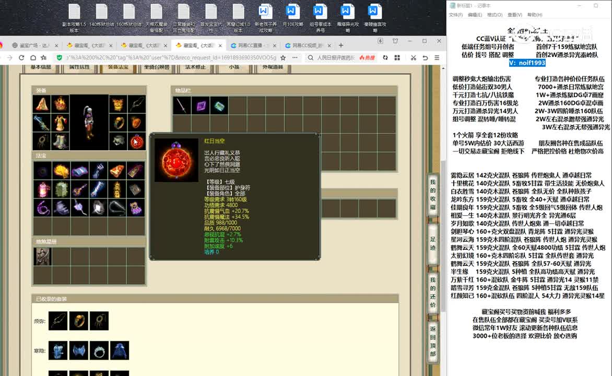Open the 160炼狱总结 desktop file

[129, 16]
